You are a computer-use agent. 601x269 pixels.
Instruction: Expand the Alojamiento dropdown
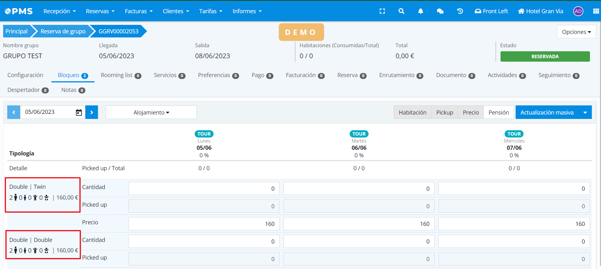click(151, 112)
